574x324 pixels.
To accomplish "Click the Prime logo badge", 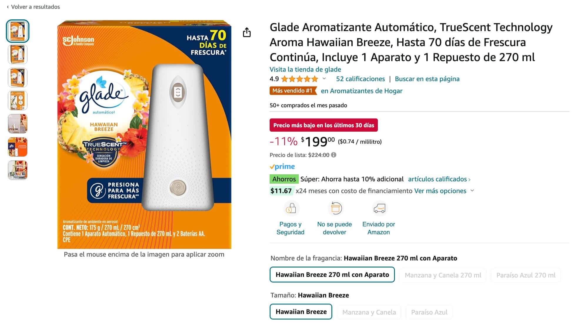I will tap(282, 167).
